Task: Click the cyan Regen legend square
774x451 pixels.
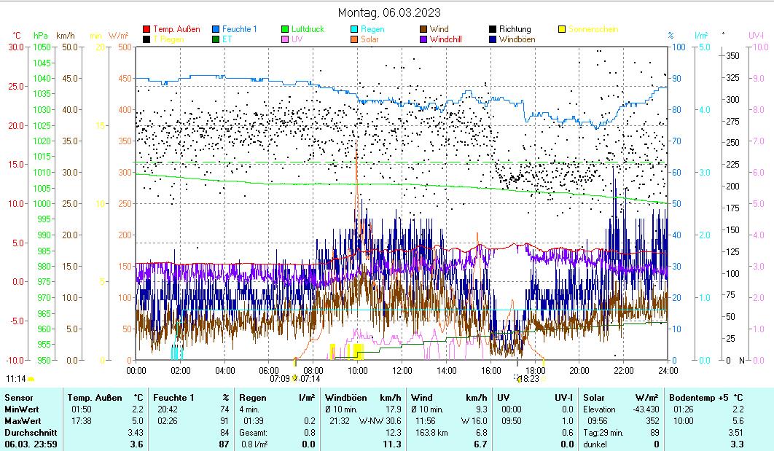Action: (354, 30)
